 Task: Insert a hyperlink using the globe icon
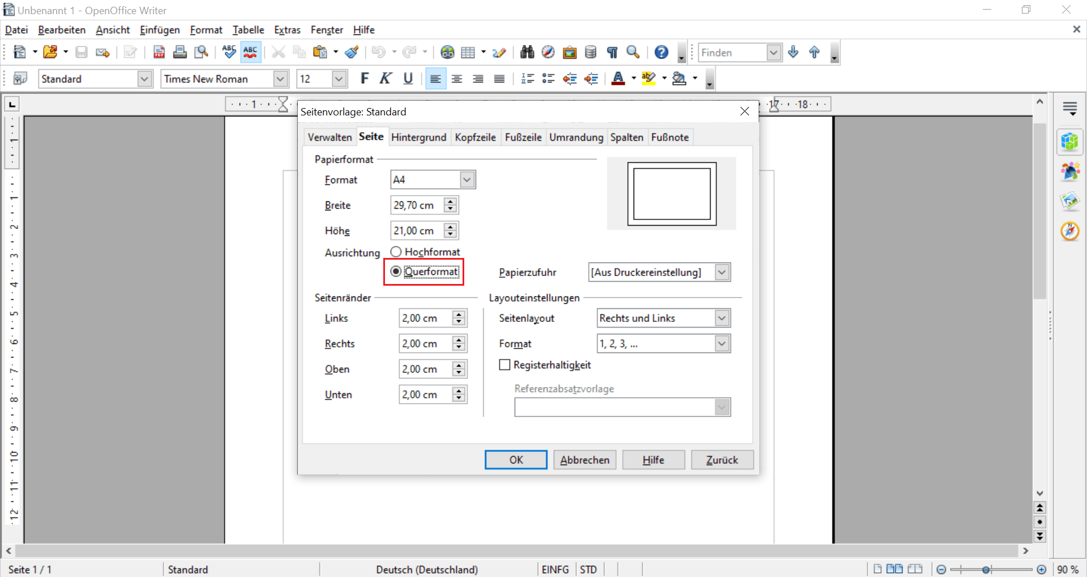point(447,52)
